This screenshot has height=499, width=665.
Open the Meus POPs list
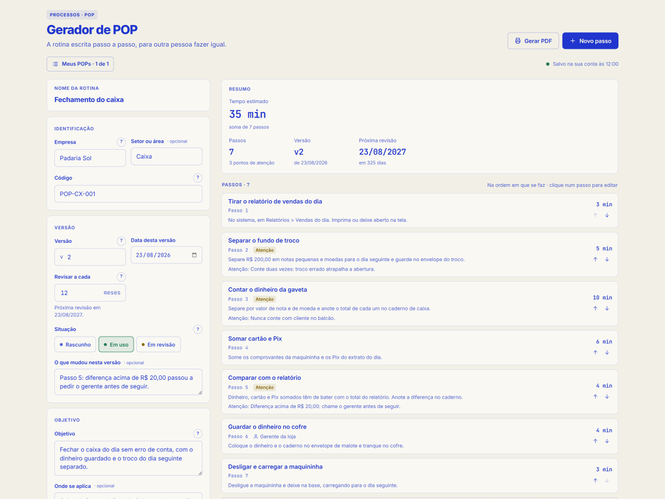(80, 64)
